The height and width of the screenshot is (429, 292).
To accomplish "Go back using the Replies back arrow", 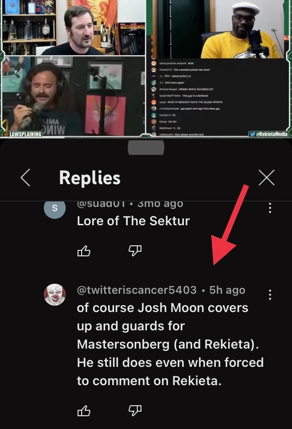I will coord(26,178).
